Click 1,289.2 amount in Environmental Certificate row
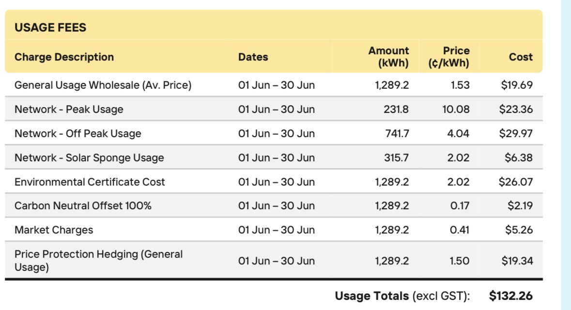 (x=392, y=182)
